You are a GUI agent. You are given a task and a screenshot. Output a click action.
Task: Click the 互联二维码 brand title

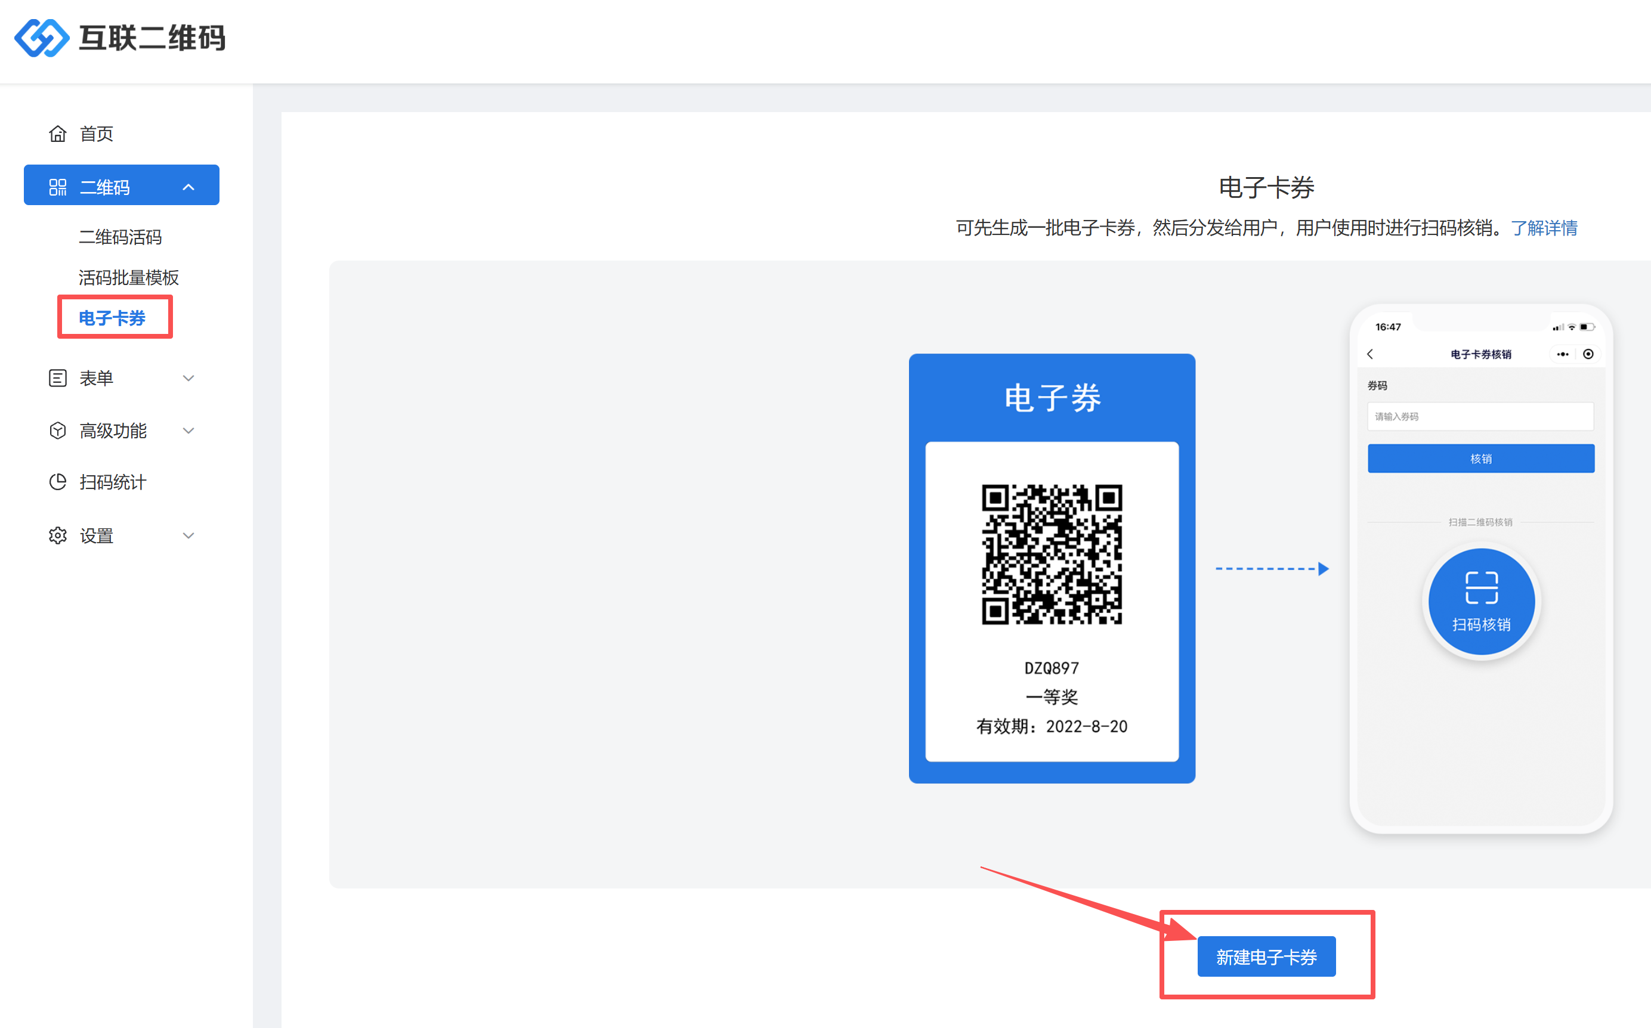[x=152, y=38]
